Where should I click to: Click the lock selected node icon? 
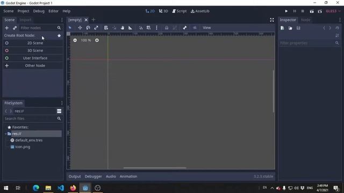(x=167, y=28)
